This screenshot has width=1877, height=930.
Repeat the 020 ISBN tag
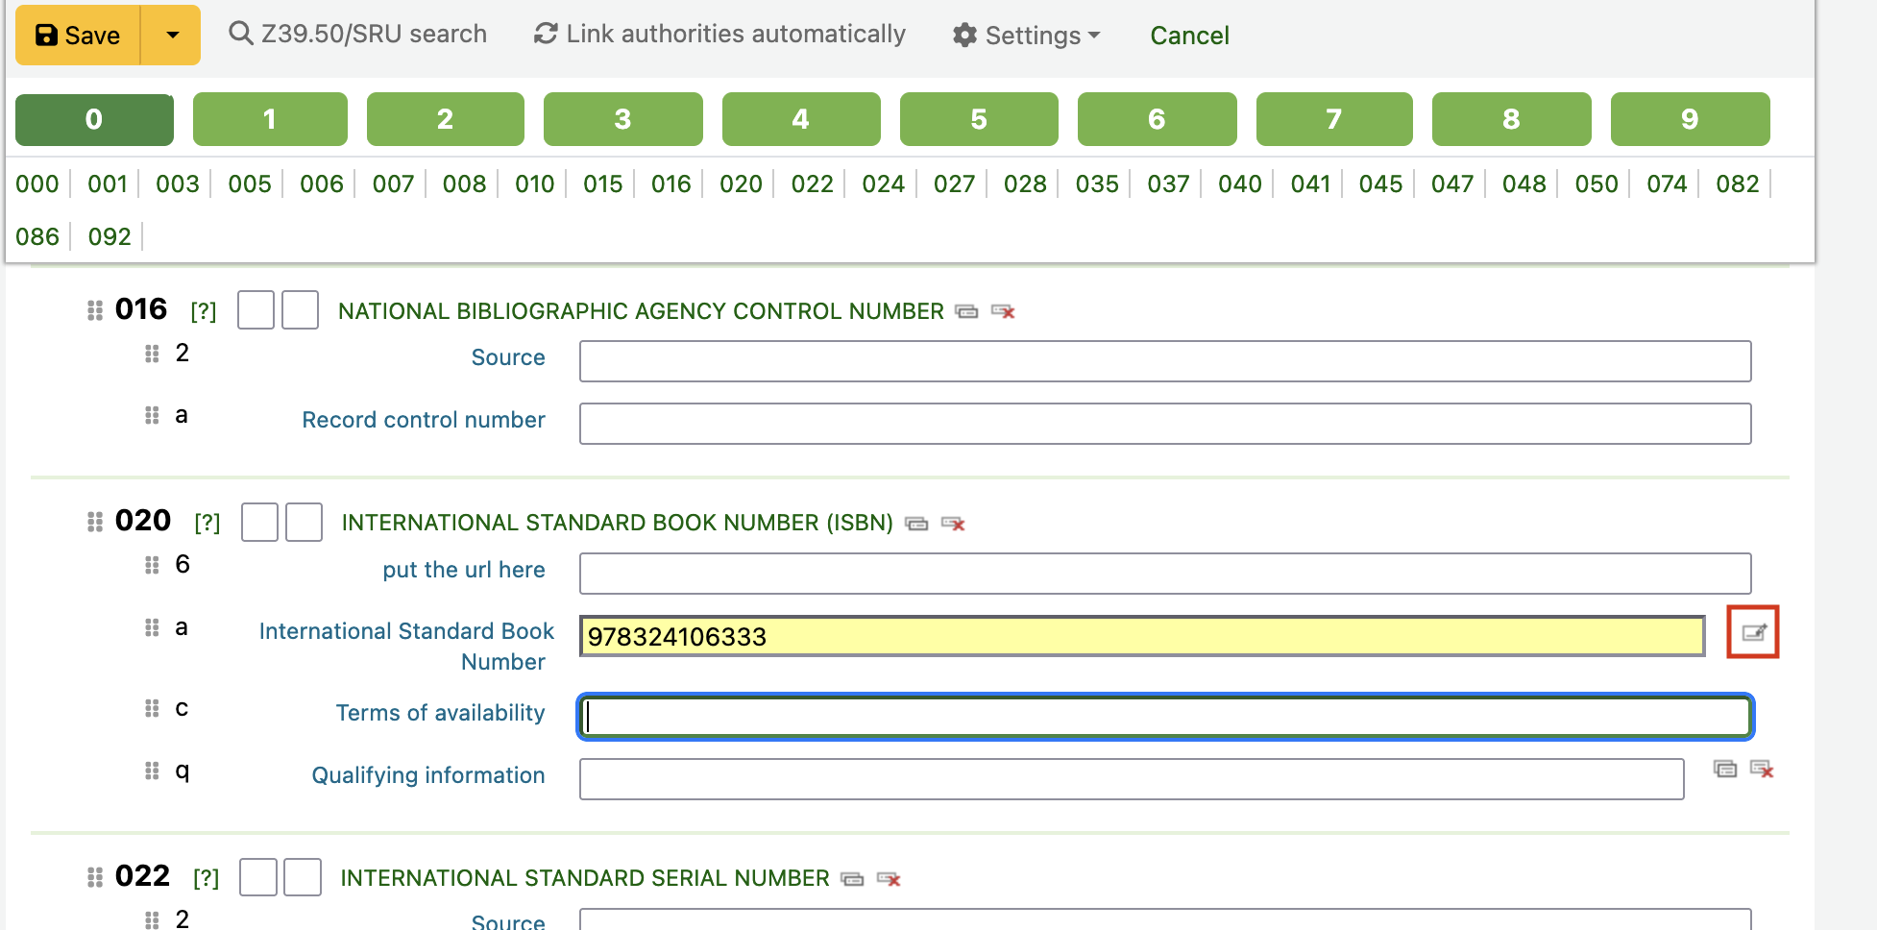click(916, 524)
